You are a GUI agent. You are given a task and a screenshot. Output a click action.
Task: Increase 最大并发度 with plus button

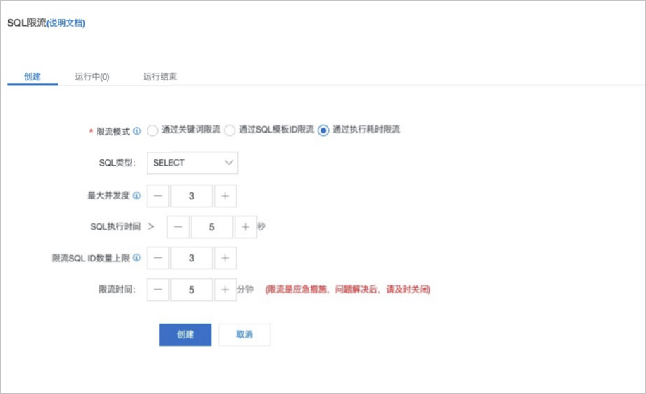225,196
